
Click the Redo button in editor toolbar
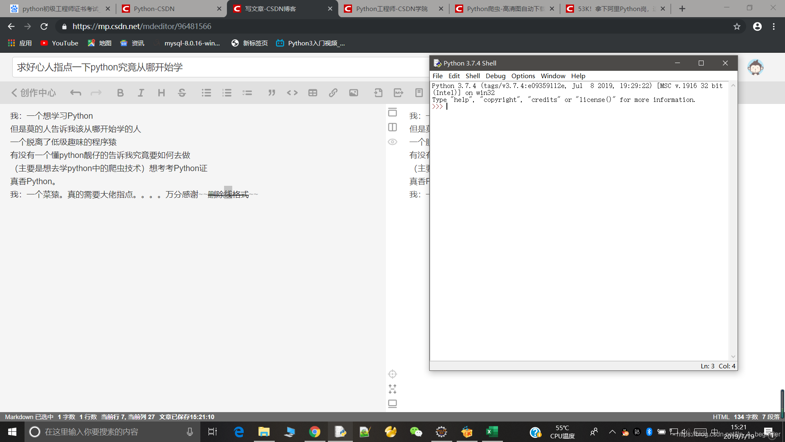point(95,92)
